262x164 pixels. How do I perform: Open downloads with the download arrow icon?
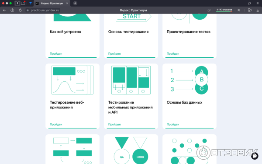click(258, 10)
